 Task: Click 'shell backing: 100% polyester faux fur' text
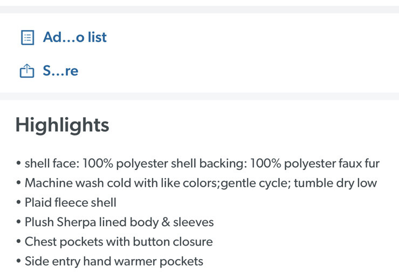pos(276,164)
